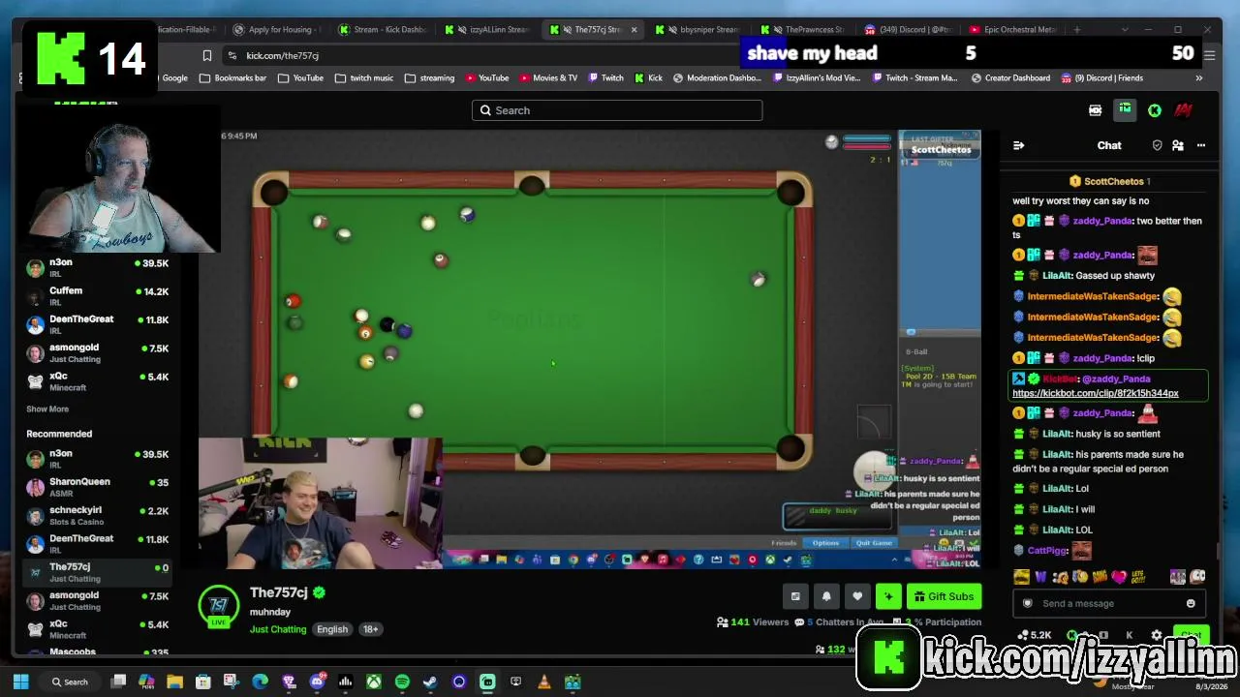Click the highlighted green grid icon in header
This screenshot has width=1240, height=697.
(1125, 110)
